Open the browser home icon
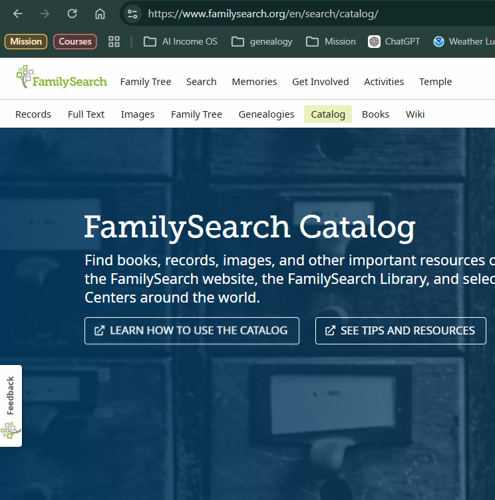Image resolution: width=495 pixels, height=500 pixels. tap(100, 14)
